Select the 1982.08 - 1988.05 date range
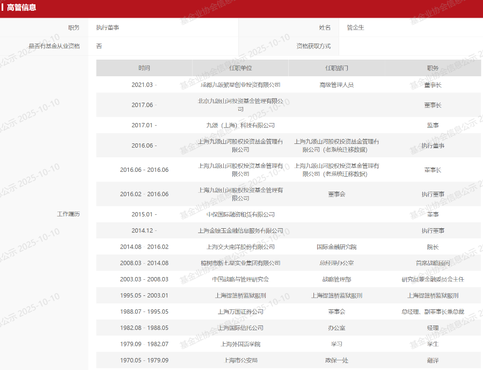This screenshot has height=370, width=483. (144, 328)
